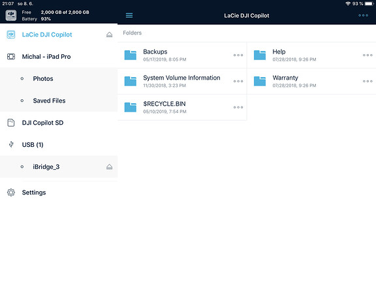Open the Warranty folder icon
Image resolution: width=376 pixels, height=282 pixels.
pyautogui.click(x=260, y=82)
